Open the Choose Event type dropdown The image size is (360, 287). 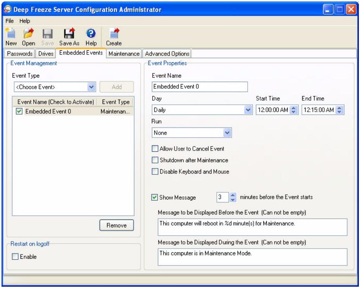pyautogui.click(x=91, y=87)
